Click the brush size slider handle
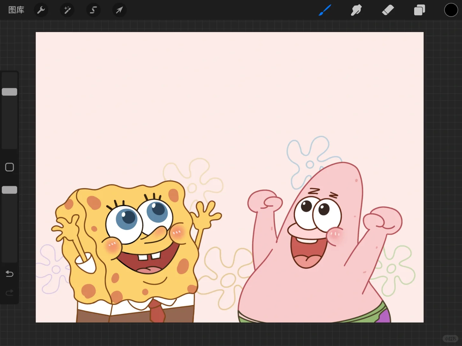Viewport: 462px width, 346px height. tap(10, 92)
